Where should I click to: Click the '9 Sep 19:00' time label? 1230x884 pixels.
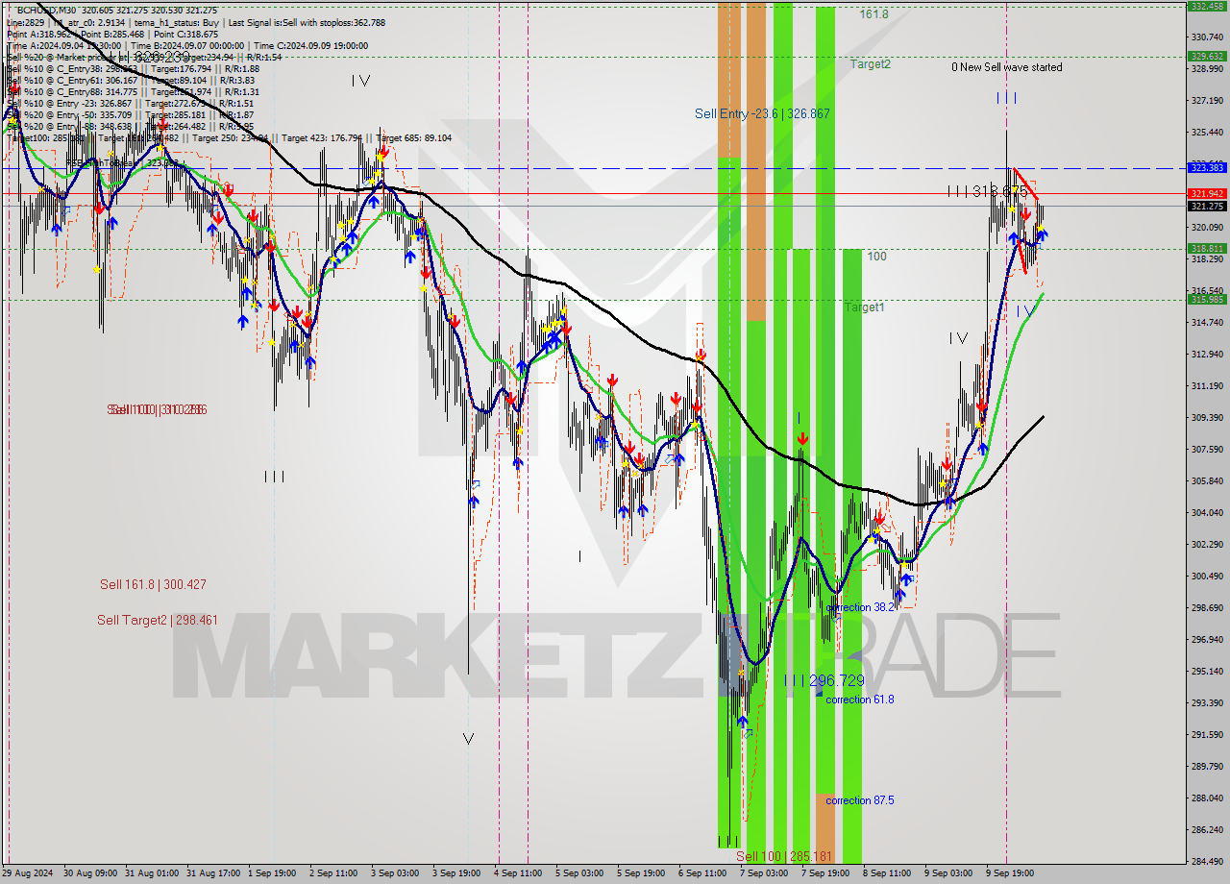click(1008, 873)
